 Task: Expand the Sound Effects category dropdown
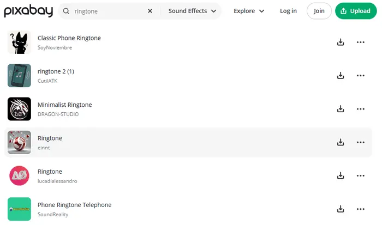(x=192, y=11)
